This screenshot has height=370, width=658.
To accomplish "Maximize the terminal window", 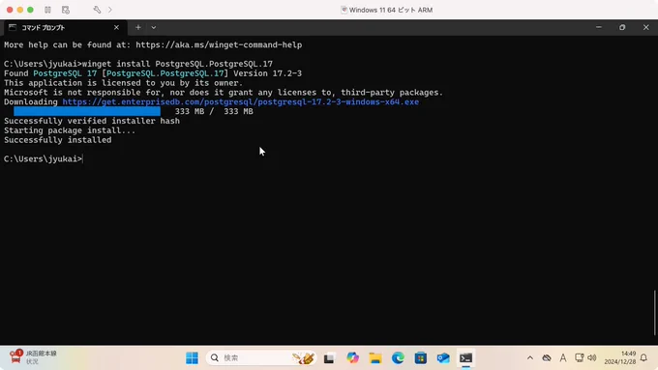I will point(622,27).
